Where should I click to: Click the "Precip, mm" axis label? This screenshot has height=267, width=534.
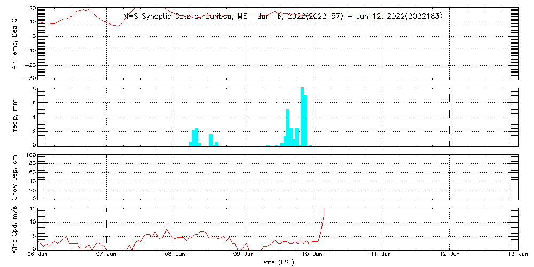(x=14, y=116)
